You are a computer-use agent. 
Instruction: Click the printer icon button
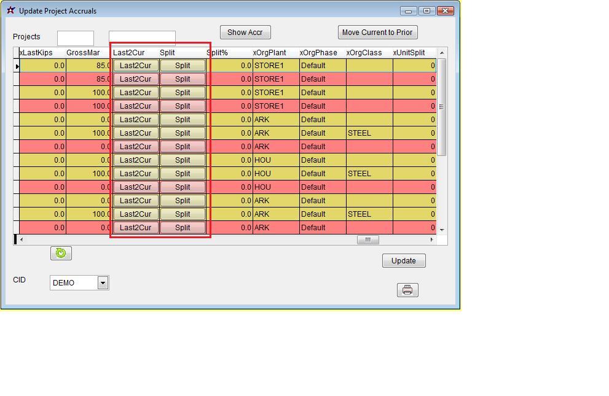407,290
